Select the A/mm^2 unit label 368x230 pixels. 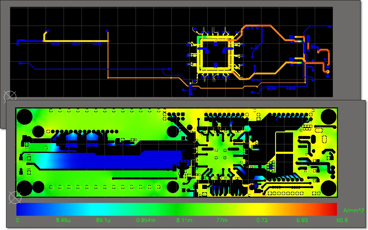pyautogui.click(x=354, y=211)
